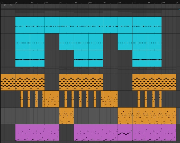The height and width of the screenshot is (143, 180).
Task: Select second cyan track clip at bars 33–41
Action: 67,42
